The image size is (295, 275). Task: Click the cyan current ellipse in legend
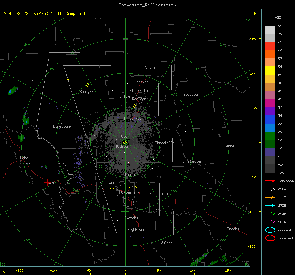coord(270,230)
